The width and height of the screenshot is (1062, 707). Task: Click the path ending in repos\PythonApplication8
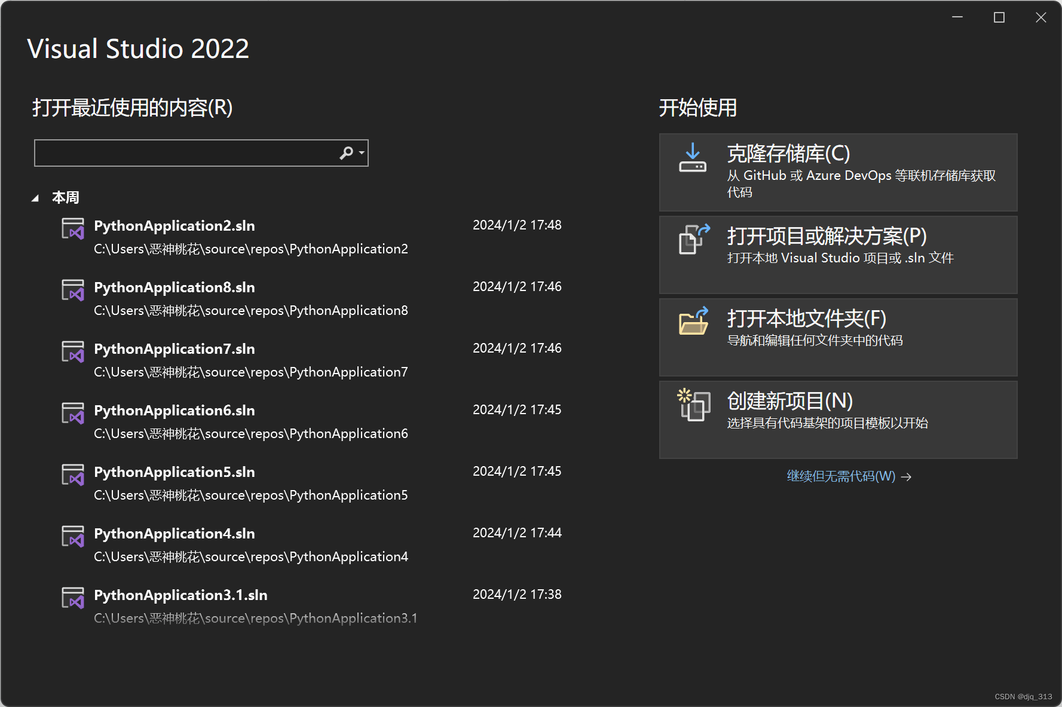(251, 311)
